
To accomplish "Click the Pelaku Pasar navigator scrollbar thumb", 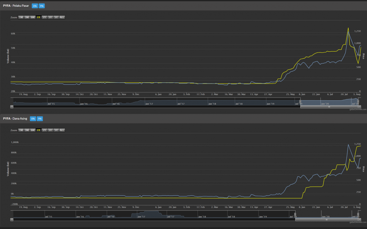I will 329,107.
